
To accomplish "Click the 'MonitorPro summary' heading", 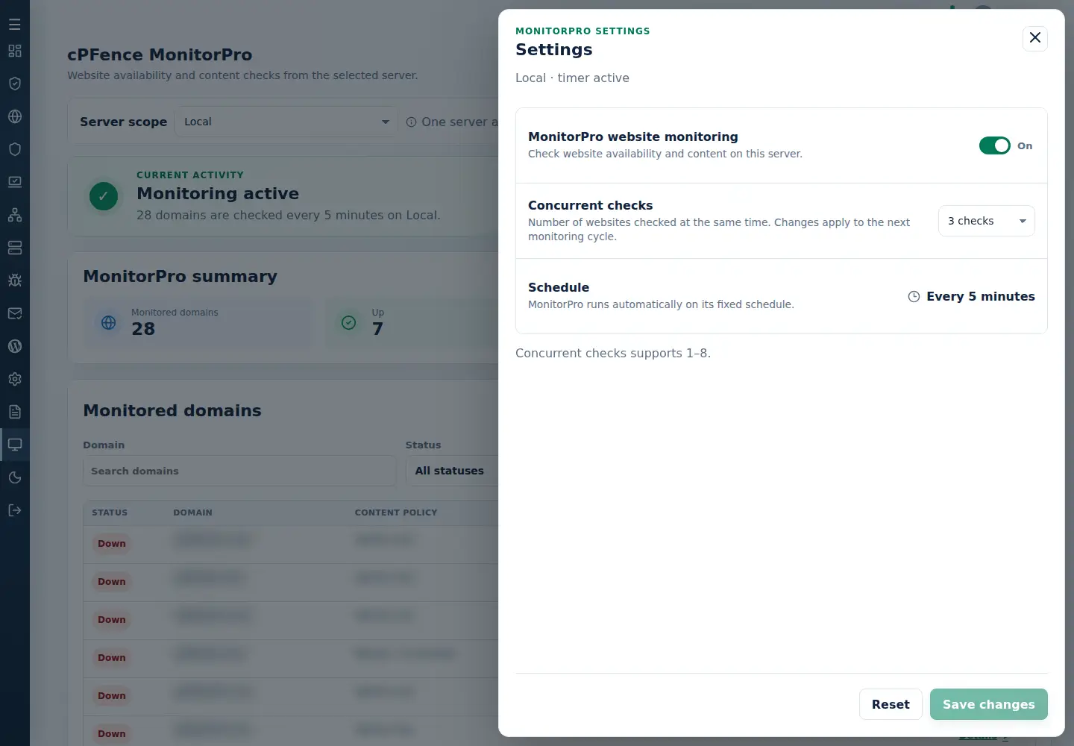I will coord(180,276).
